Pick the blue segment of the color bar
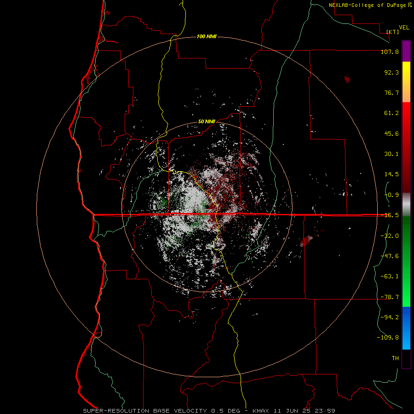This screenshot has width=414, height=414. (406, 328)
